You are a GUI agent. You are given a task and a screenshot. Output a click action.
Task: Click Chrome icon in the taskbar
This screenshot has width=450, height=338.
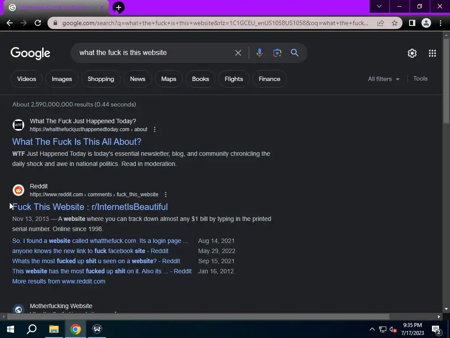(76, 329)
